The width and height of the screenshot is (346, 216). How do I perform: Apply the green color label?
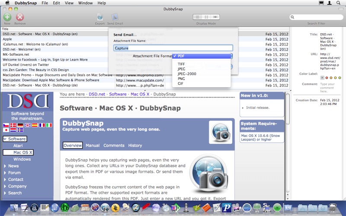point(340,78)
